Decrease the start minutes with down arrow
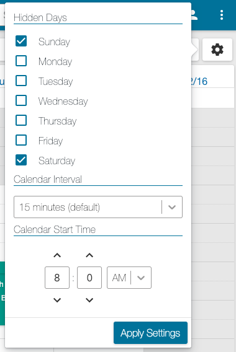 click(89, 300)
